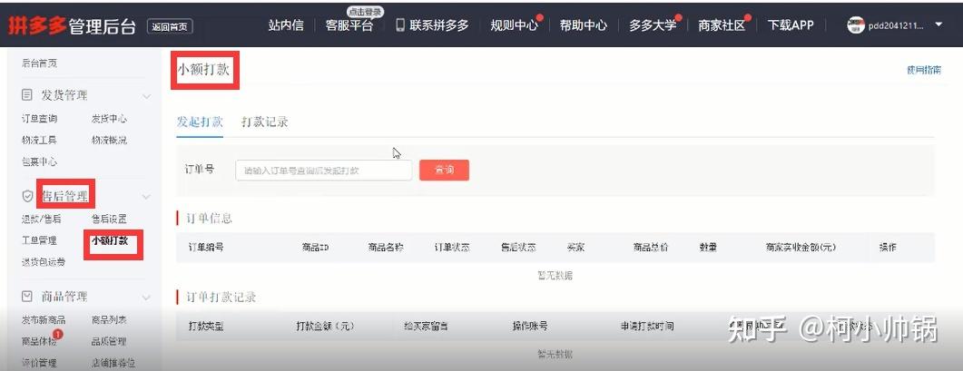Open 店铺推荐位 in sidebar
The image size is (963, 371).
113,363
